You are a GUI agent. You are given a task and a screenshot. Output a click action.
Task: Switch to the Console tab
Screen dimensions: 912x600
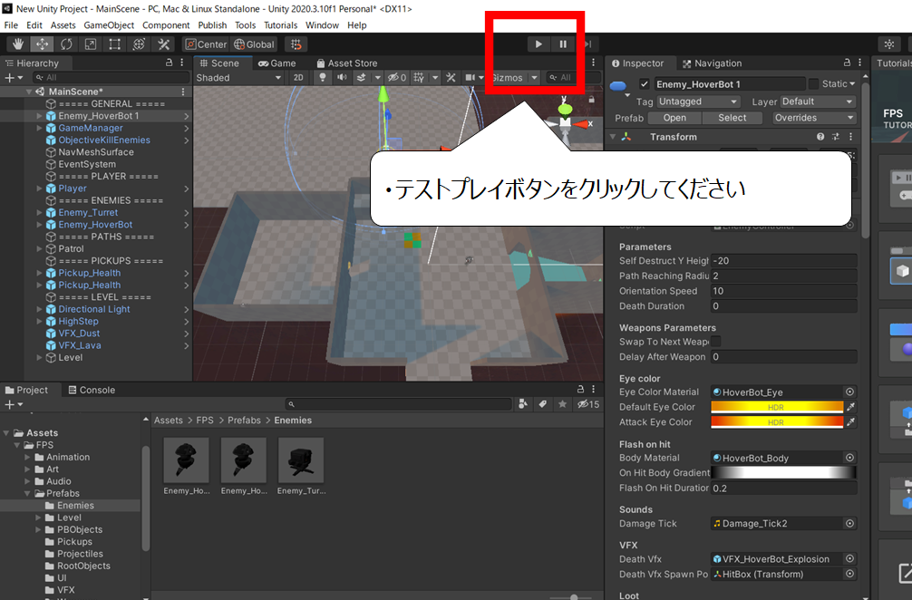point(92,390)
